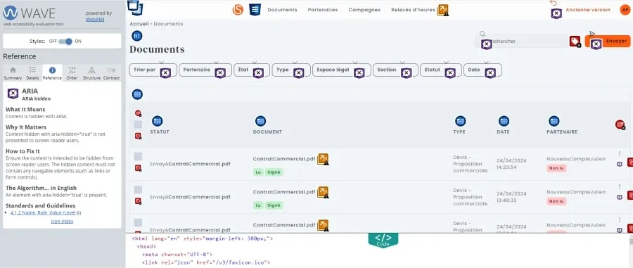
Task: Open the Date filter dropdown
Action: pos(482,70)
